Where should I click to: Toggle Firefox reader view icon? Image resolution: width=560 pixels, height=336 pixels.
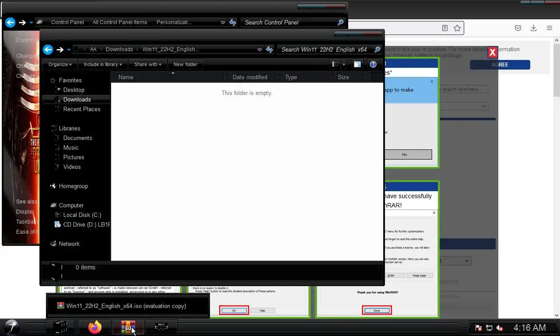pos(445,28)
